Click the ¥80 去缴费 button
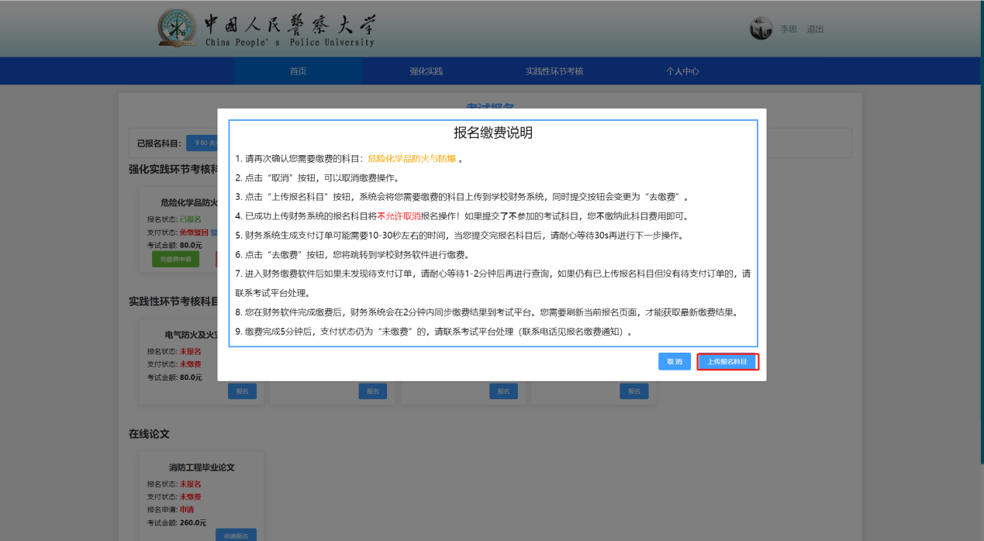The width and height of the screenshot is (984, 541). [x=203, y=143]
